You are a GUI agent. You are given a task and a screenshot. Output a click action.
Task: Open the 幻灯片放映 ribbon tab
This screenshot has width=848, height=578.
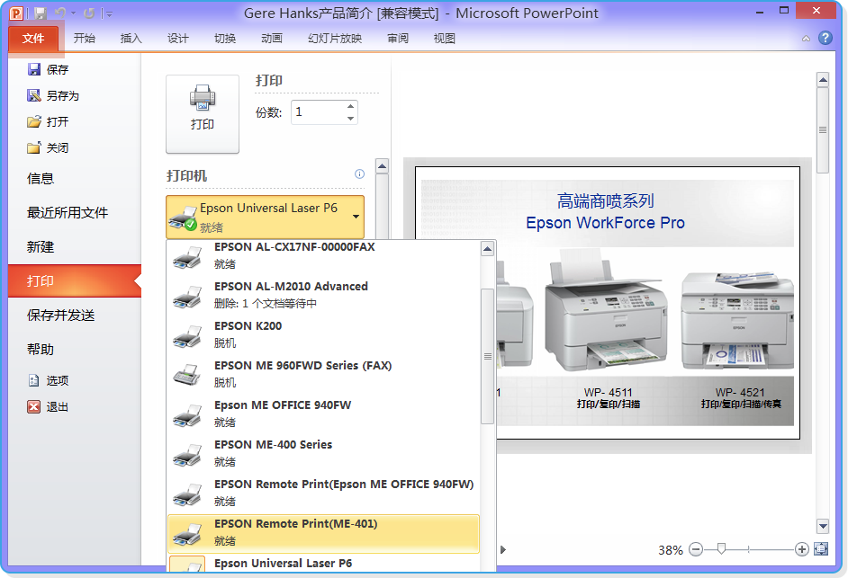click(x=334, y=39)
